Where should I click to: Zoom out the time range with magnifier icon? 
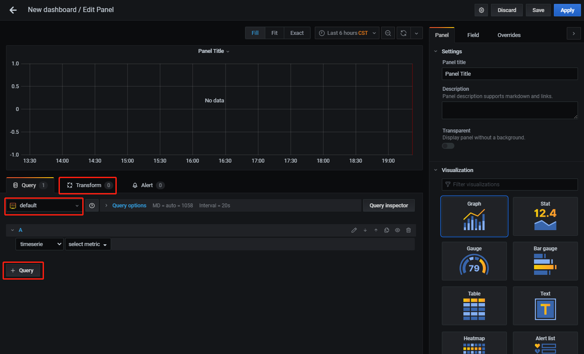(x=388, y=33)
